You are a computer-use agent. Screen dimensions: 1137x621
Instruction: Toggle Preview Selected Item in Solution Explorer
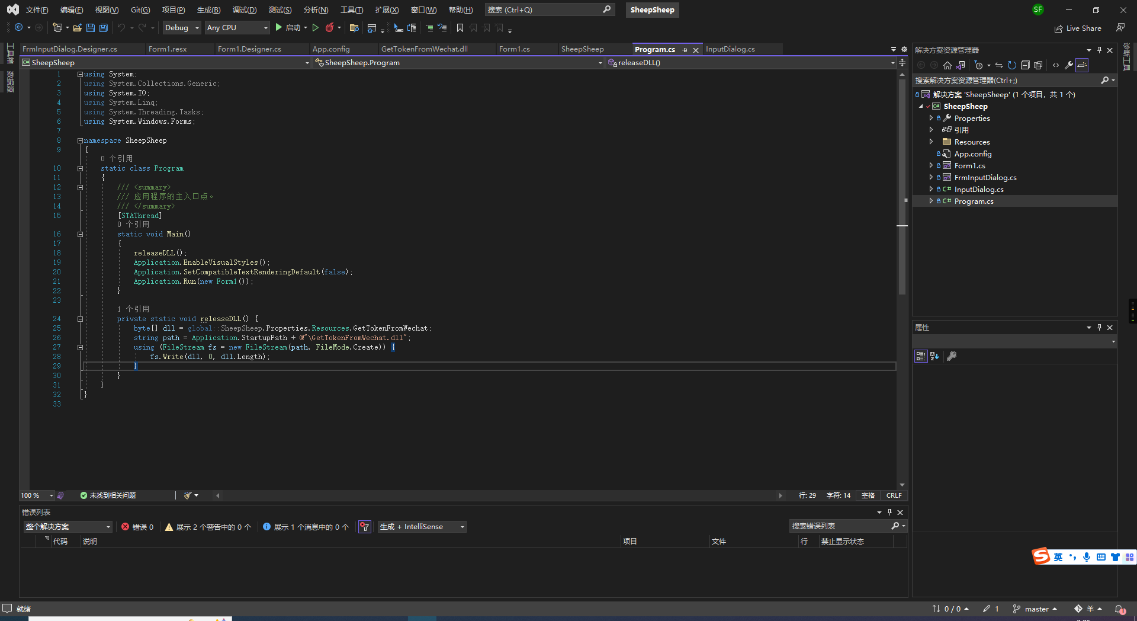tap(1083, 65)
